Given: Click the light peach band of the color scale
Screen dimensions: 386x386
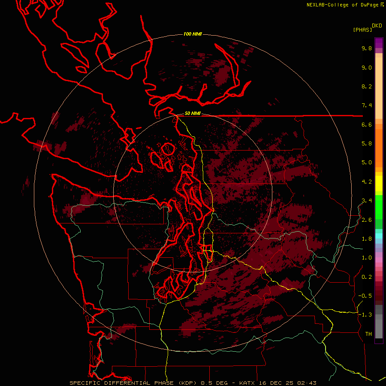Looking at the screenshot, I should [x=379, y=88].
